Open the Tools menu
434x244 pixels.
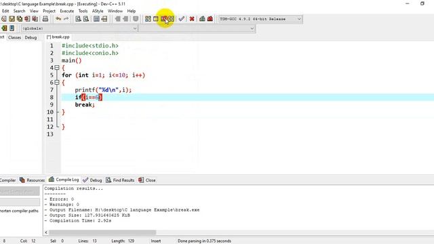(x=83, y=11)
